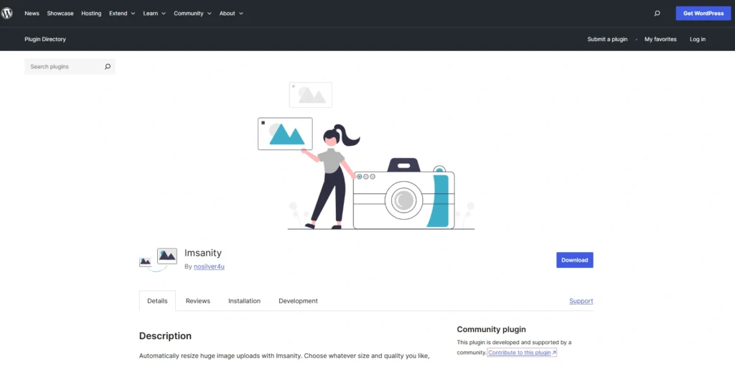
Task: Select the Details tab
Action: 157,301
